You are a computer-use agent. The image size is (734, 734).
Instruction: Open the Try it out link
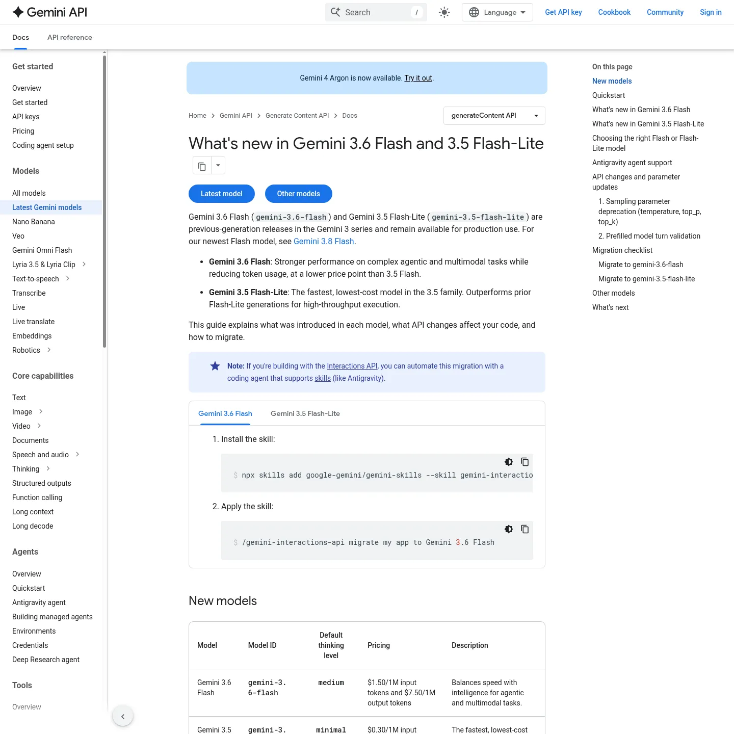point(418,78)
